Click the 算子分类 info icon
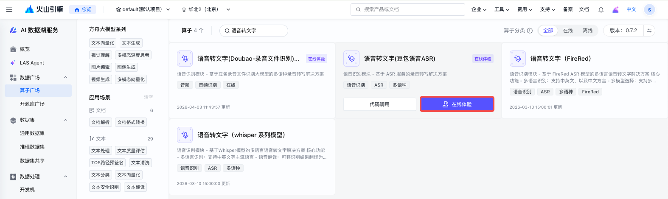The height and width of the screenshot is (199, 668). [x=530, y=31]
